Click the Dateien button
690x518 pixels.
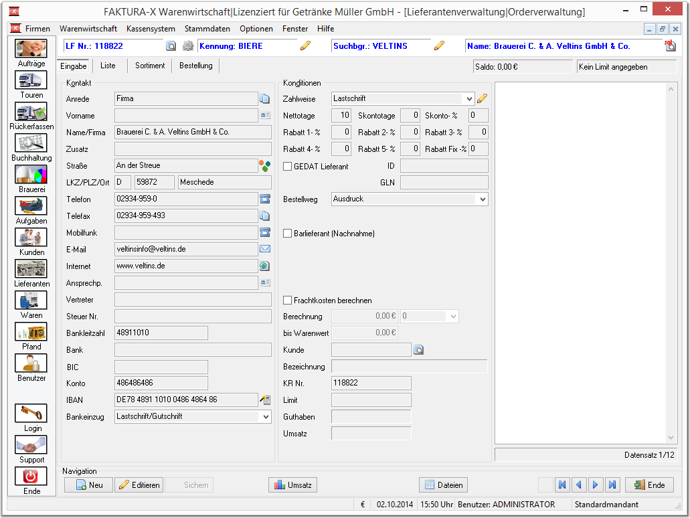443,485
